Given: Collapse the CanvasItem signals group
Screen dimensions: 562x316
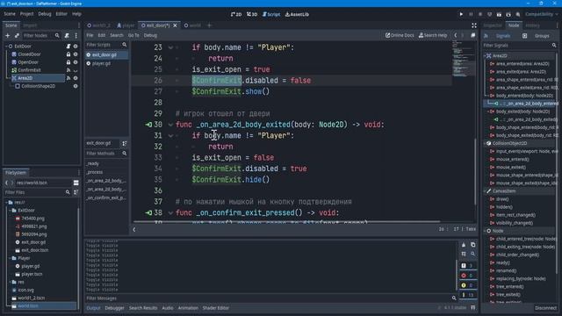Looking at the screenshot, I should (485, 191).
